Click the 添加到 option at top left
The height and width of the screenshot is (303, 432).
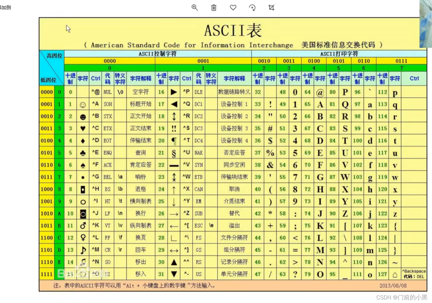click(5, 7)
